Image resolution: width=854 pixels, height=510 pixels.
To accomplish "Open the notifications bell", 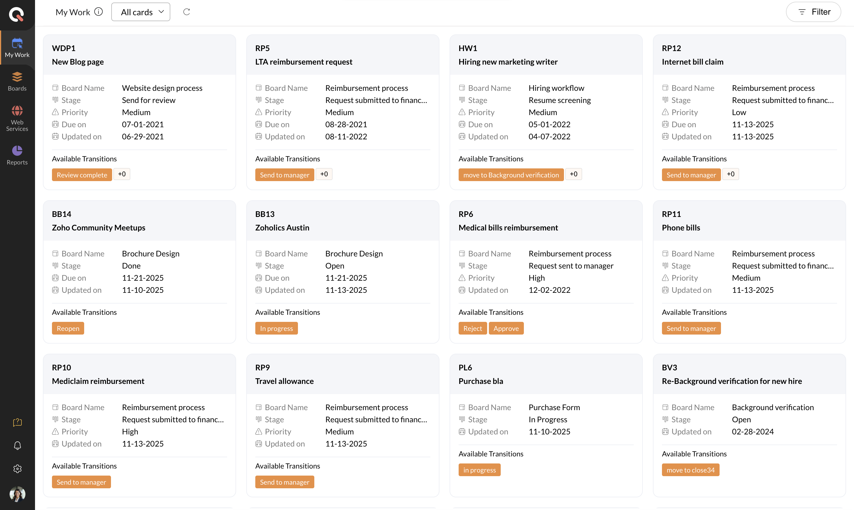I will (x=17, y=445).
